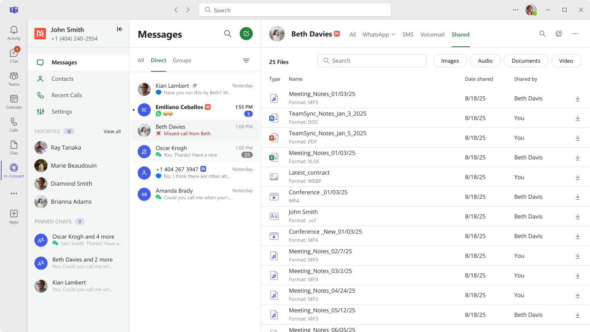The height and width of the screenshot is (332, 590).
Task: Select the Direct messages tab
Action: (159, 60)
